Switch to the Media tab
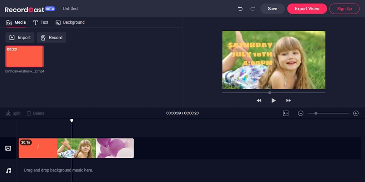Viewport: 365px width, 182px height. tap(16, 22)
